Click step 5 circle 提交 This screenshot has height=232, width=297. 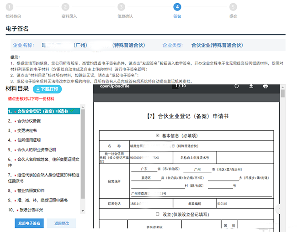coord(233,7)
